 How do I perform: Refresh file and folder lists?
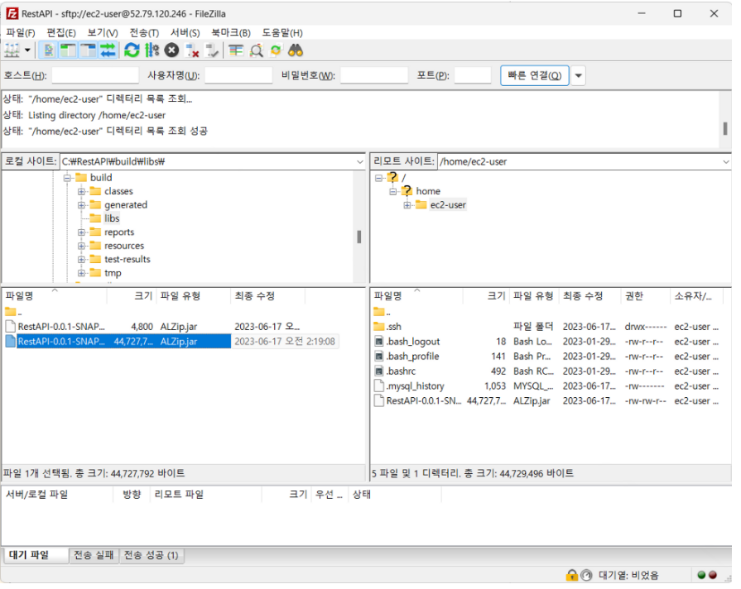pyautogui.click(x=132, y=50)
